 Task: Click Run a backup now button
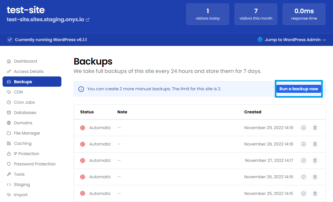[x=299, y=89]
